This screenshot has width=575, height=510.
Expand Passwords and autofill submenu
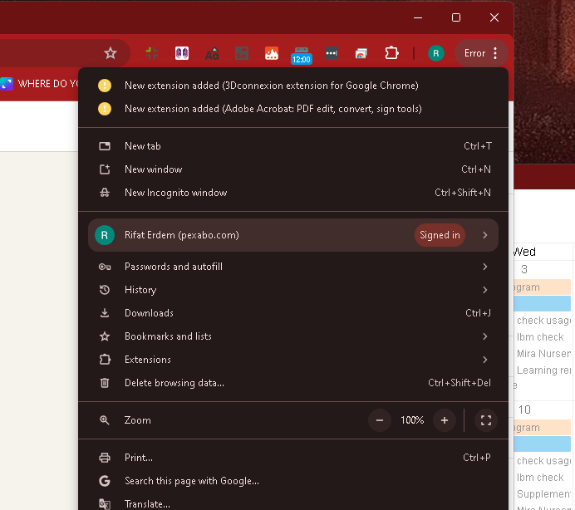[x=293, y=267]
